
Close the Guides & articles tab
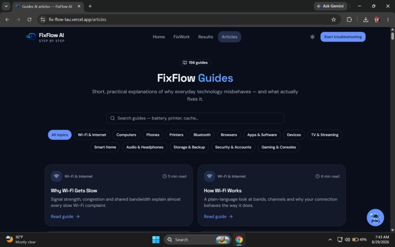79,6
